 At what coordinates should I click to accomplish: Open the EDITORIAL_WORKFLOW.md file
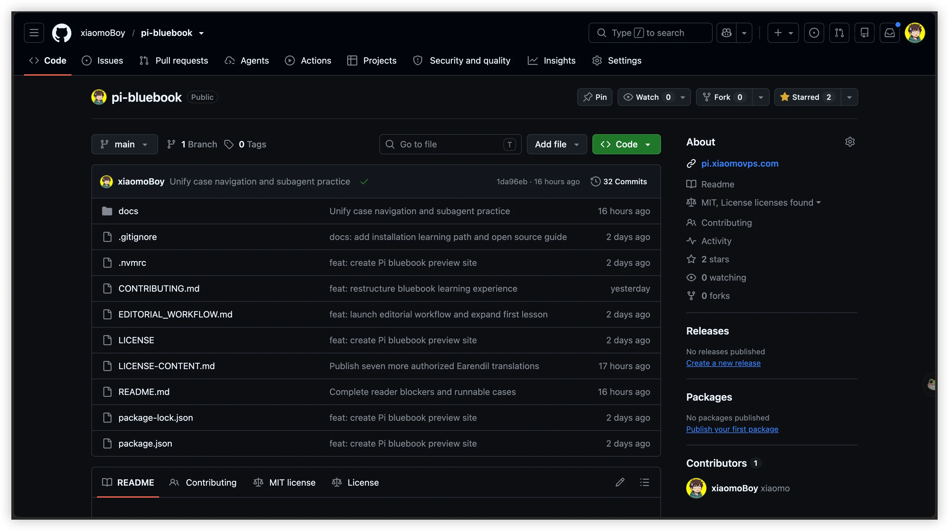coord(175,315)
